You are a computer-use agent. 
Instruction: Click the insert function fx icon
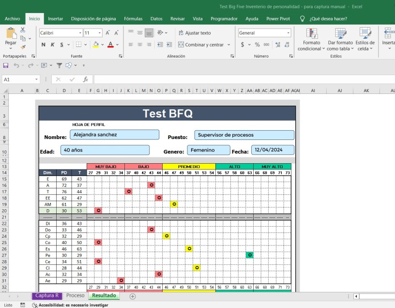click(x=86, y=79)
